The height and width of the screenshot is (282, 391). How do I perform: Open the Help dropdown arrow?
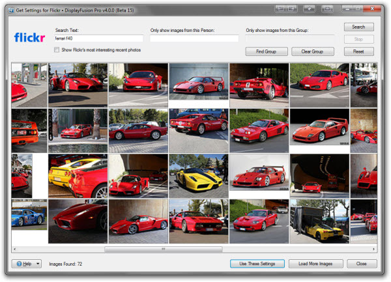38,264
